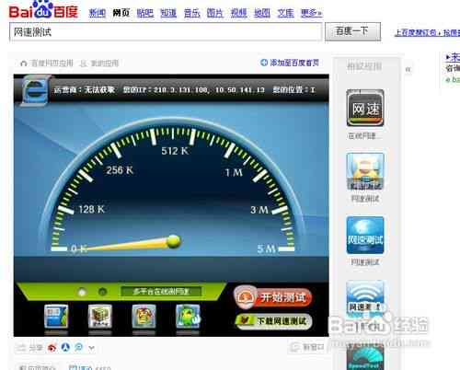
Task: Click the blue e logo in speed test
Action: (x=35, y=90)
